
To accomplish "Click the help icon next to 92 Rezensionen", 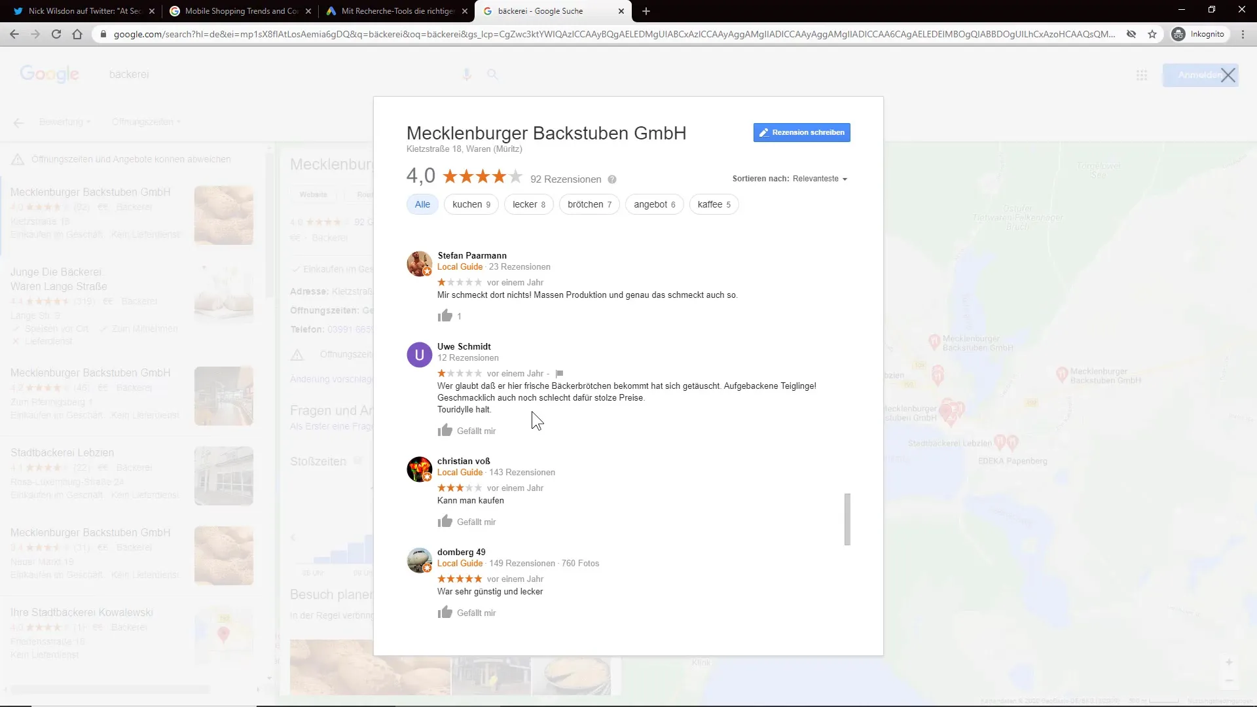I will pyautogui.click(x=612, y=179).
